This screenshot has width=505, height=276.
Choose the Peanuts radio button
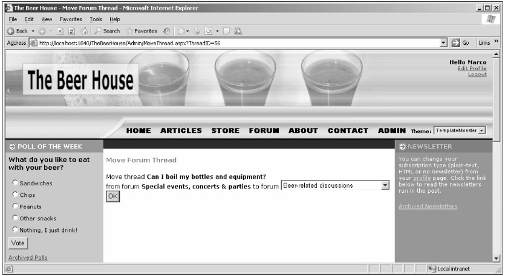14,206
